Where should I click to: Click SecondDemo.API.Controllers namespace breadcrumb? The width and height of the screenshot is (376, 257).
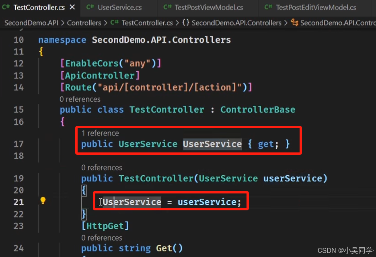[236, 23]
